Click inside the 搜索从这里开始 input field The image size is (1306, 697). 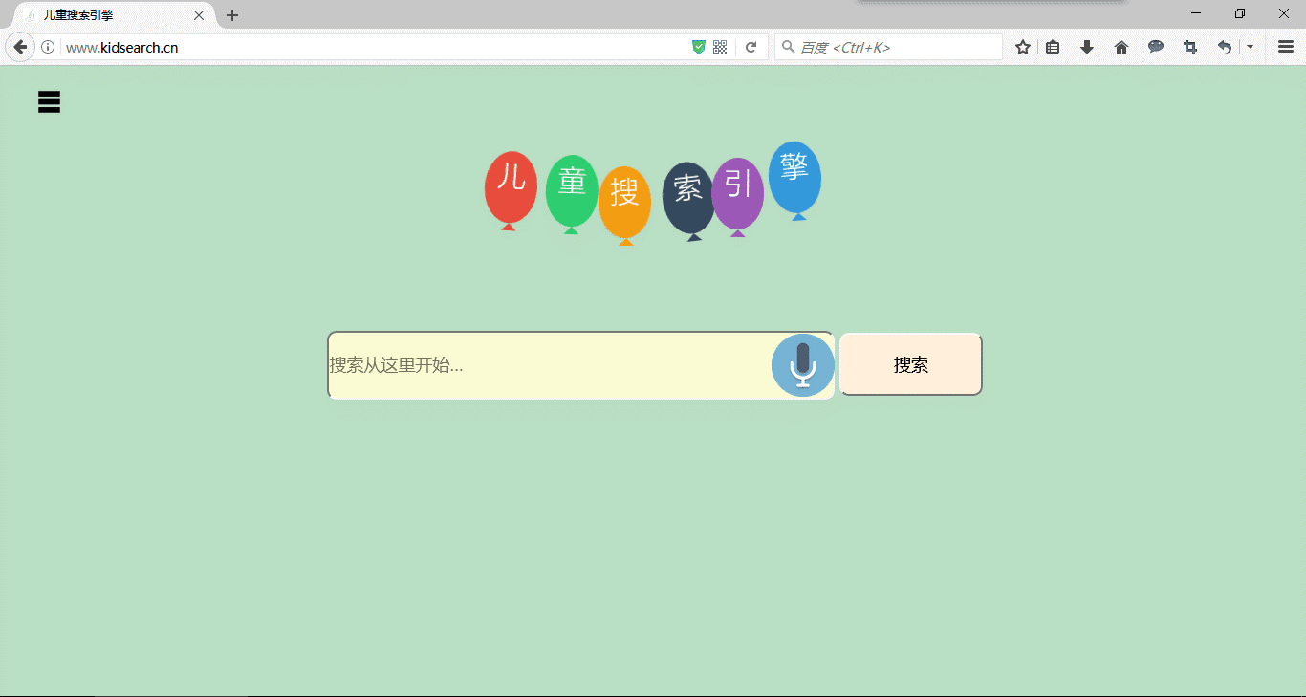tap(535, 364)
